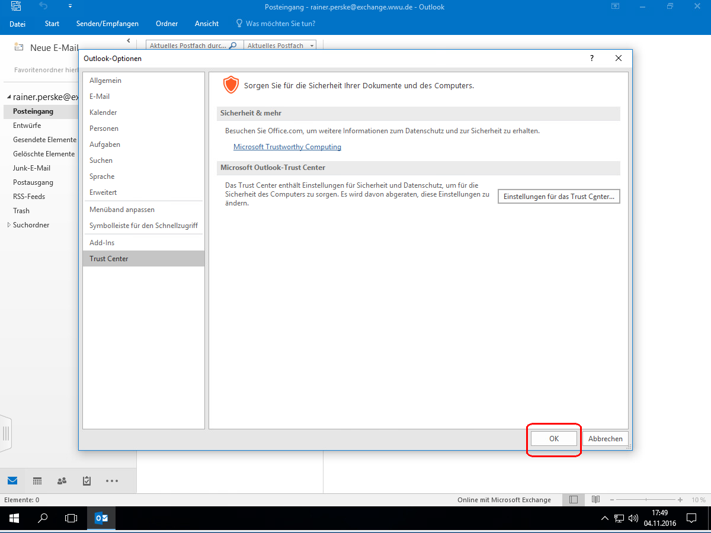The height and width of the screenshot is (533, 711).
Task: Confirm dialog with the OK button
Action: click(x=554, y=439)
